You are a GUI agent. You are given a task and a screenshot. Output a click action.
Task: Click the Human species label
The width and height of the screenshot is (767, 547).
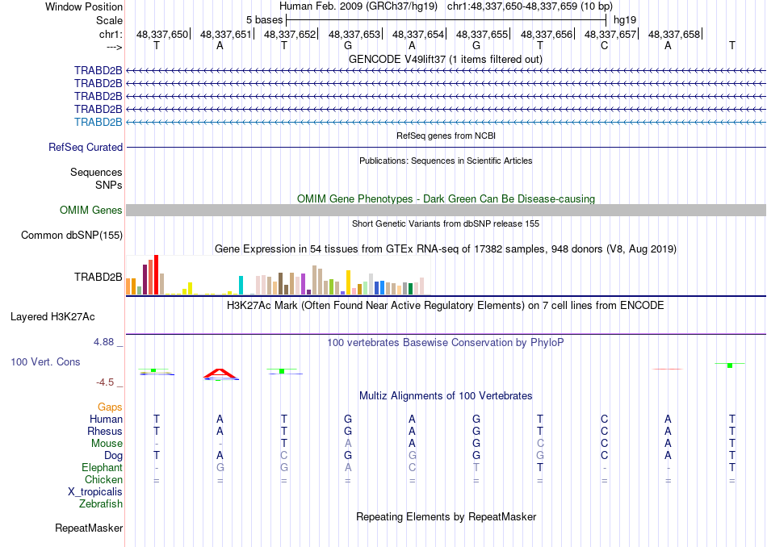pos(106,420)
